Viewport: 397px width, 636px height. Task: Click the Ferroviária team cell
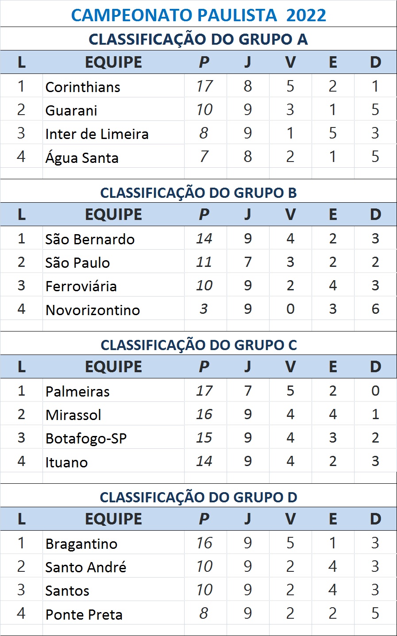81,286
